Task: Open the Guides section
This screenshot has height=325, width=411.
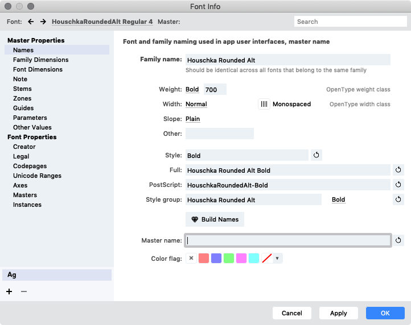Action: point(23,108)
